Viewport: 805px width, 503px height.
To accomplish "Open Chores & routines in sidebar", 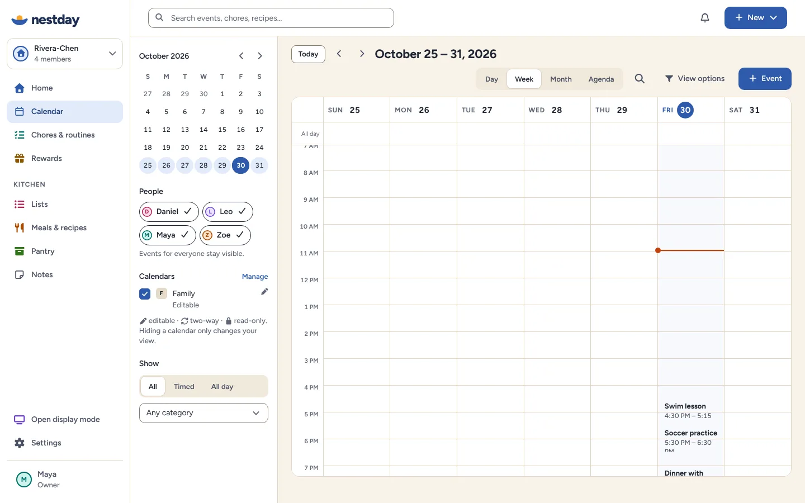I will pos(65,135).
